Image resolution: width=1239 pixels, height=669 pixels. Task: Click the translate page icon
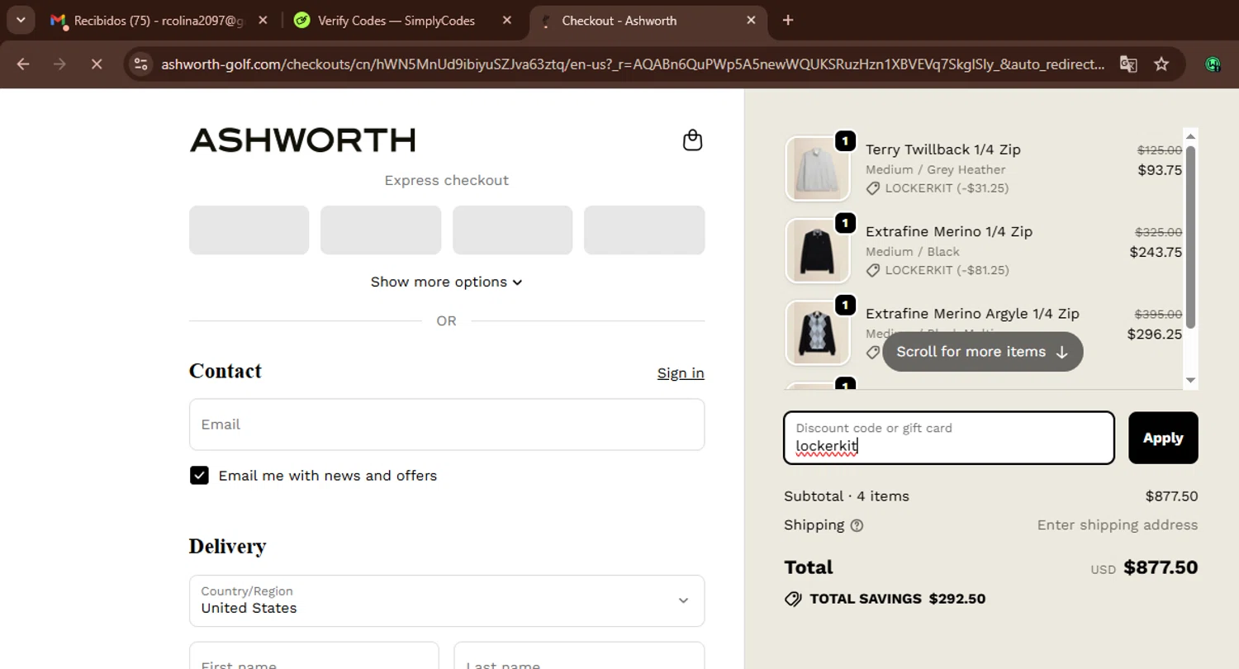tap(1128, 64)
